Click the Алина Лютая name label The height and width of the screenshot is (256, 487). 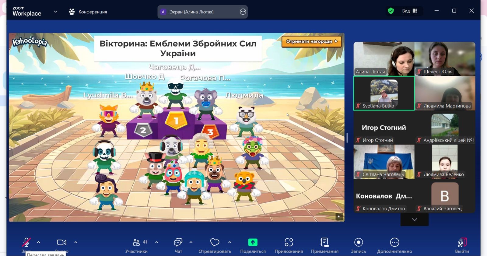370,72
